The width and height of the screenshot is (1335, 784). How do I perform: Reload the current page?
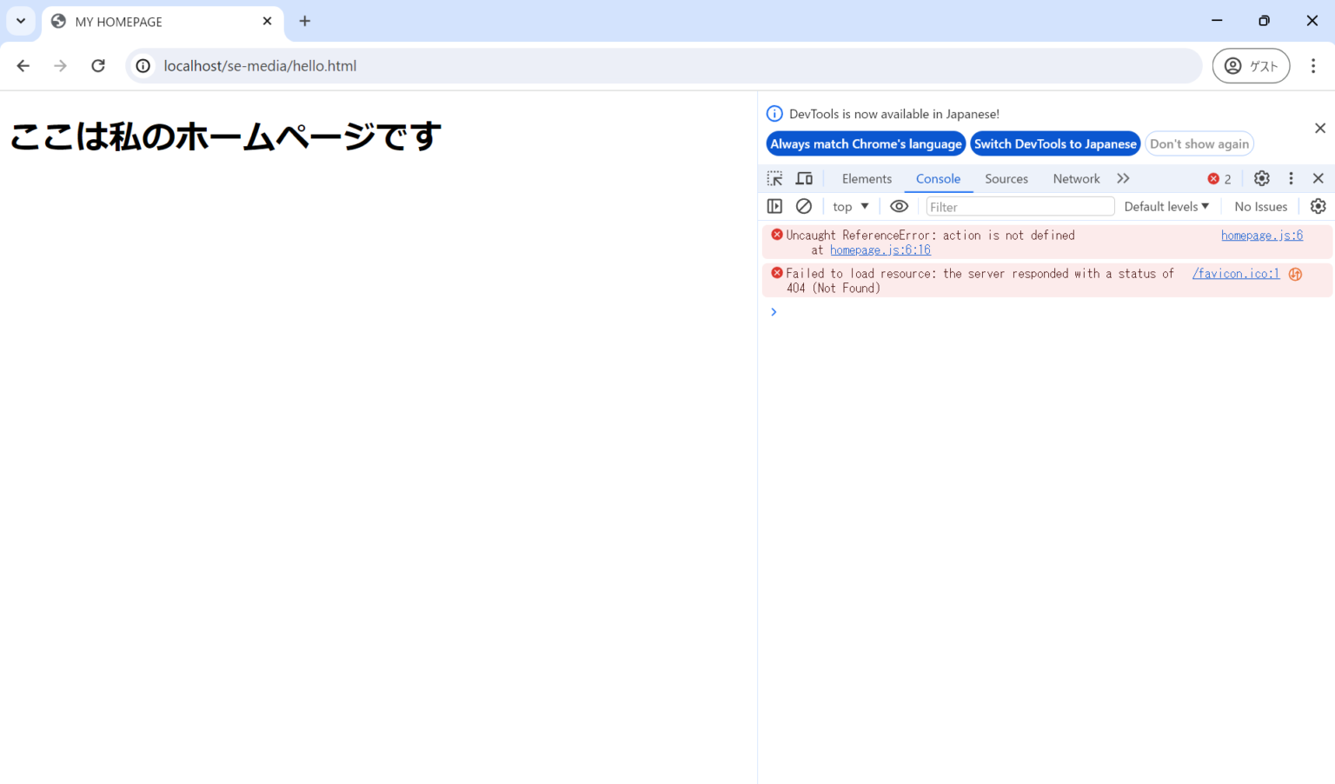pyautogui.click(x=98, y=66)
